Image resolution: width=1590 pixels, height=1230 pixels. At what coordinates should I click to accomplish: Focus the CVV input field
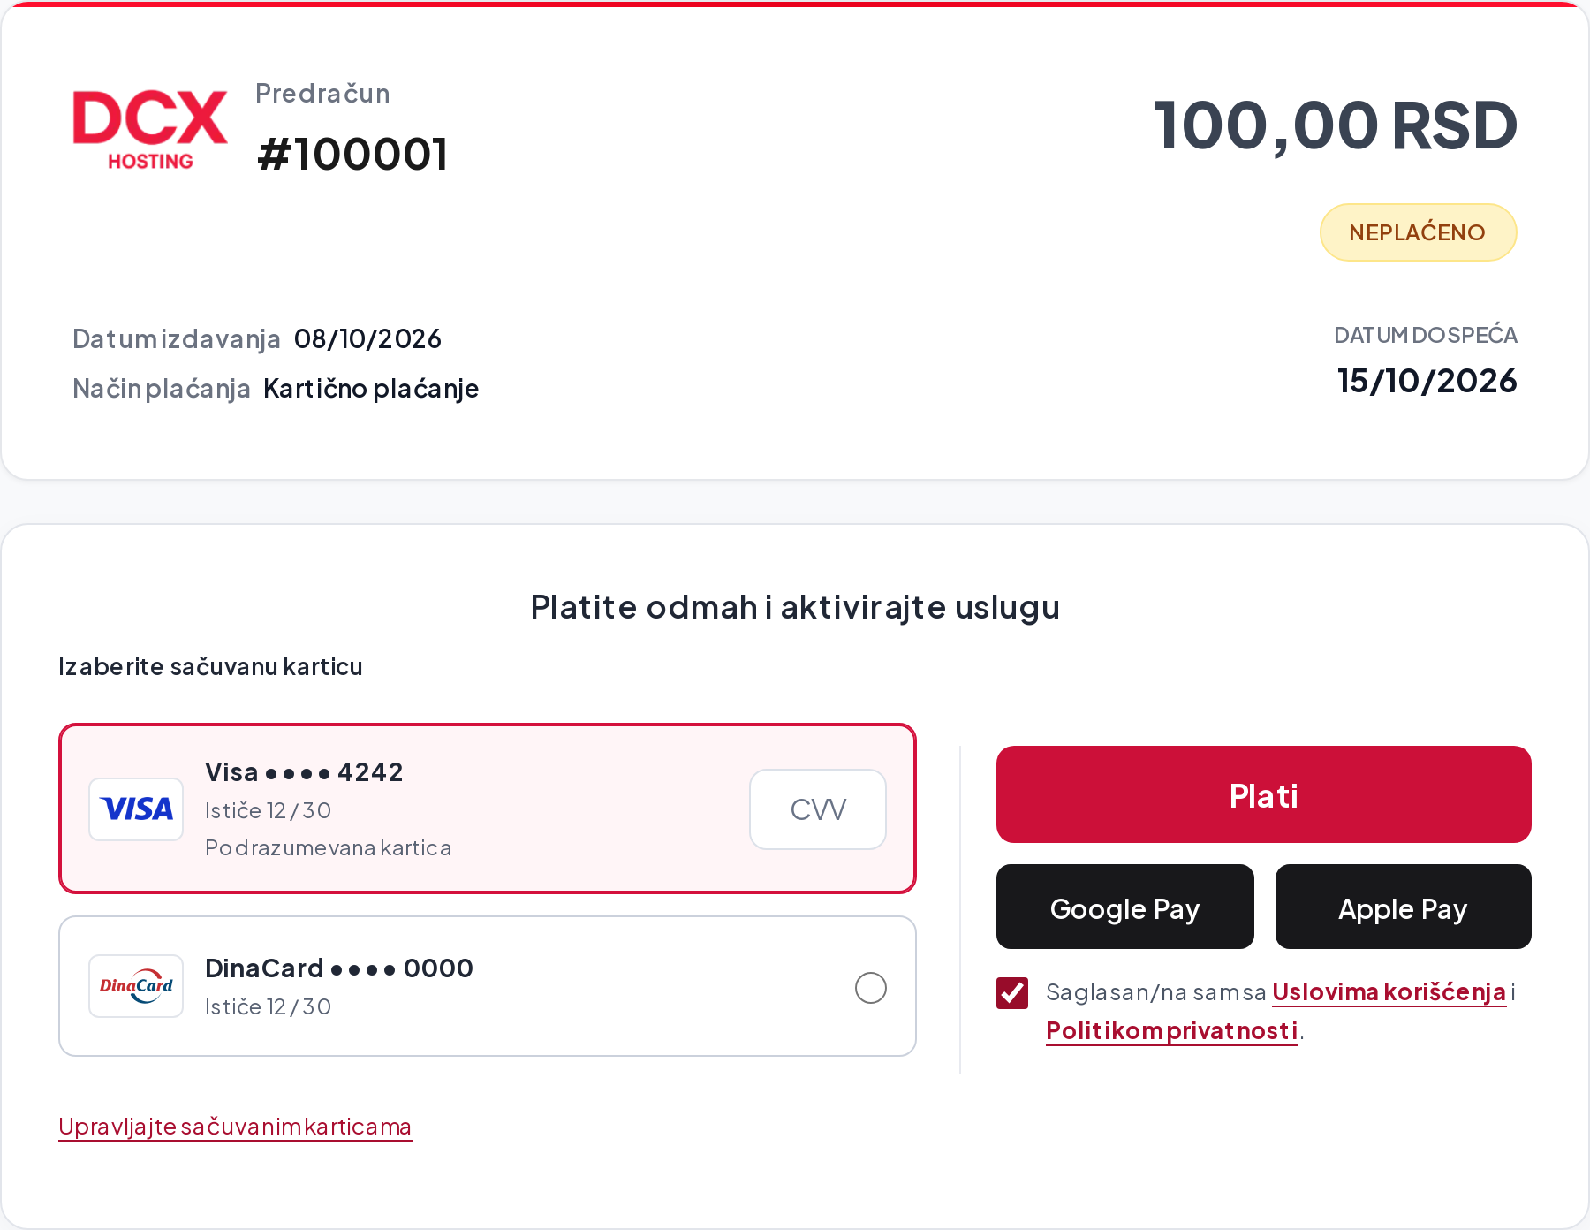[818, 809]
